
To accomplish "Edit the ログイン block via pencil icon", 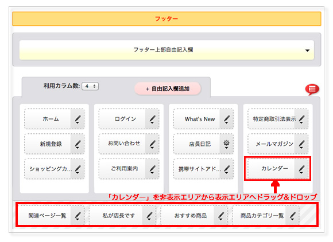I will pyautogui.click(x=152, y=119).
